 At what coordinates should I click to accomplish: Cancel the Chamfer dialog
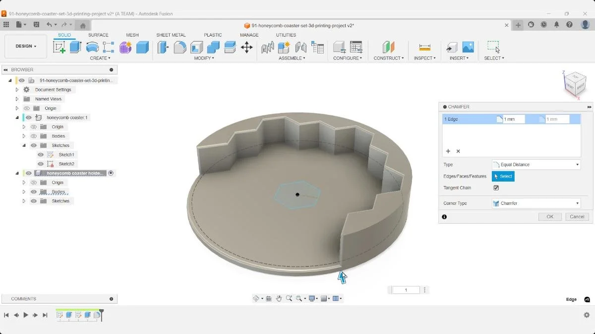click(x=577, y=217)
